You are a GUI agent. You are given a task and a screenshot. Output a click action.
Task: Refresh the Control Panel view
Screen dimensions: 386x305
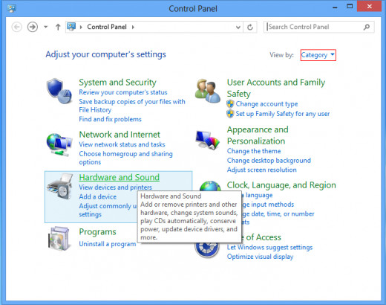point(250,27)
